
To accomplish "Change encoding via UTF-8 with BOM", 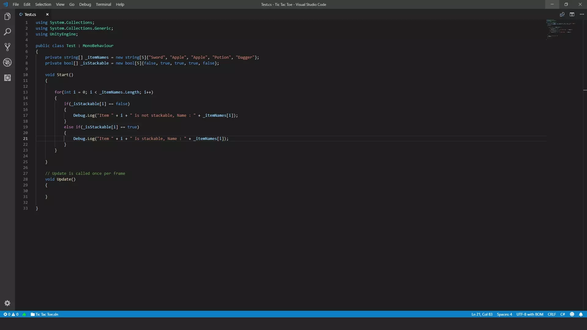I will pyautogui.click(x=530, y=314).
